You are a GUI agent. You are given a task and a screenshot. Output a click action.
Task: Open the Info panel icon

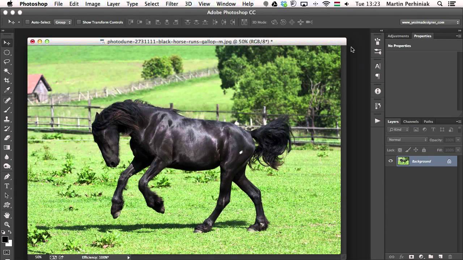pos(378,91)
